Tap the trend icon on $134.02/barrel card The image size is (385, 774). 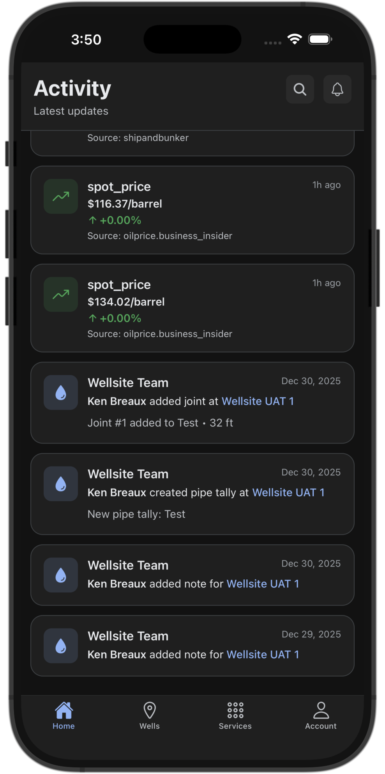coord(61,294)
